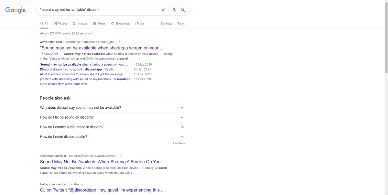388x195 pixels.
Task: Click the date "15 Dec 2020"
Action: (x=143, y=74)
